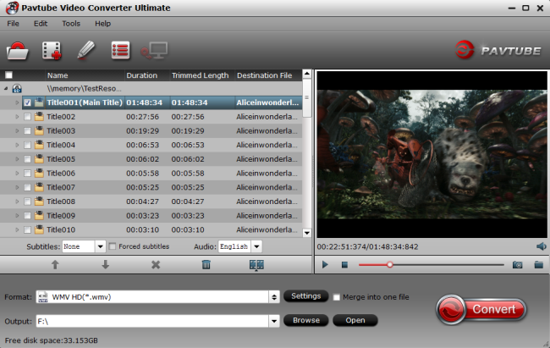This screenshot has width=550, height=348.
Task: Click the Duration column header
Action: tap(147, 75)
